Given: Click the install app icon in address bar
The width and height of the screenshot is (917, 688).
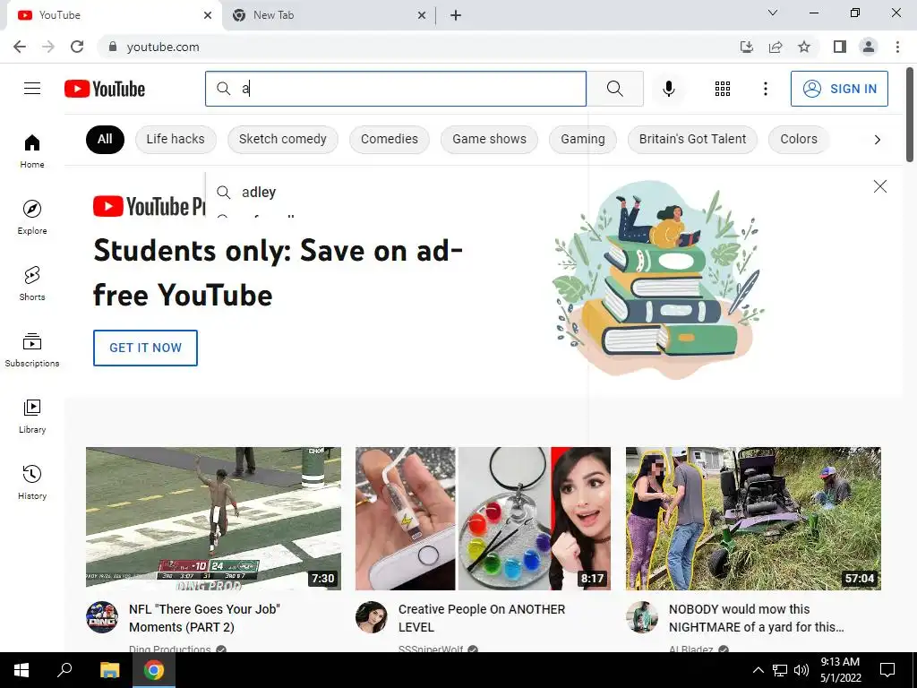Looking at the screenshot, I should click(747, 47).
